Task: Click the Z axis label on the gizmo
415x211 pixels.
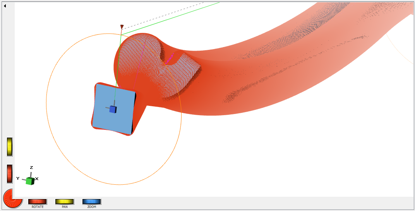Action: pos(31,168)
